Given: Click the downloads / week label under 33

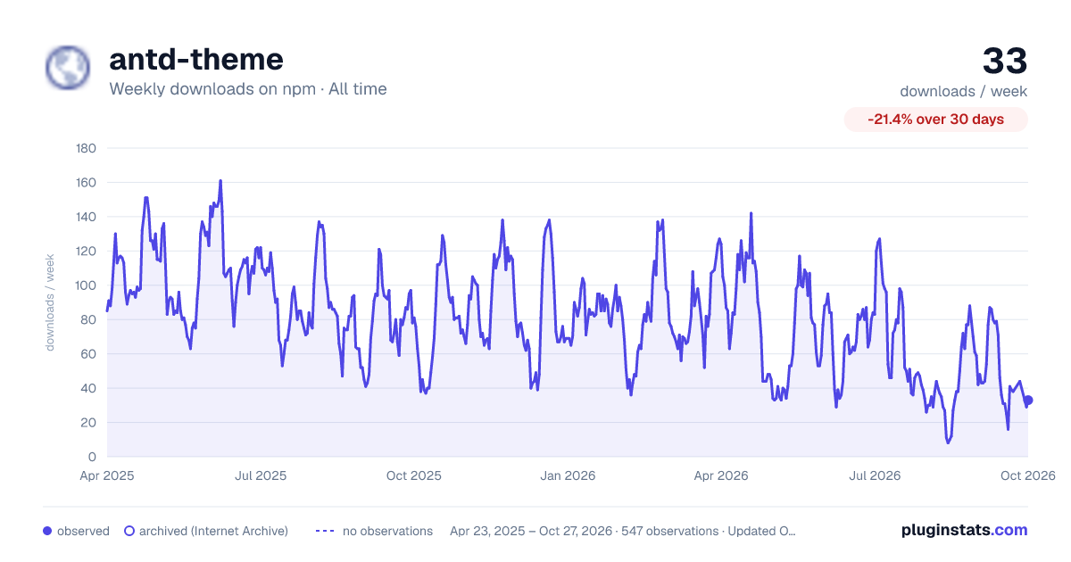Looking at the screenshot, I should click(964, 91).
